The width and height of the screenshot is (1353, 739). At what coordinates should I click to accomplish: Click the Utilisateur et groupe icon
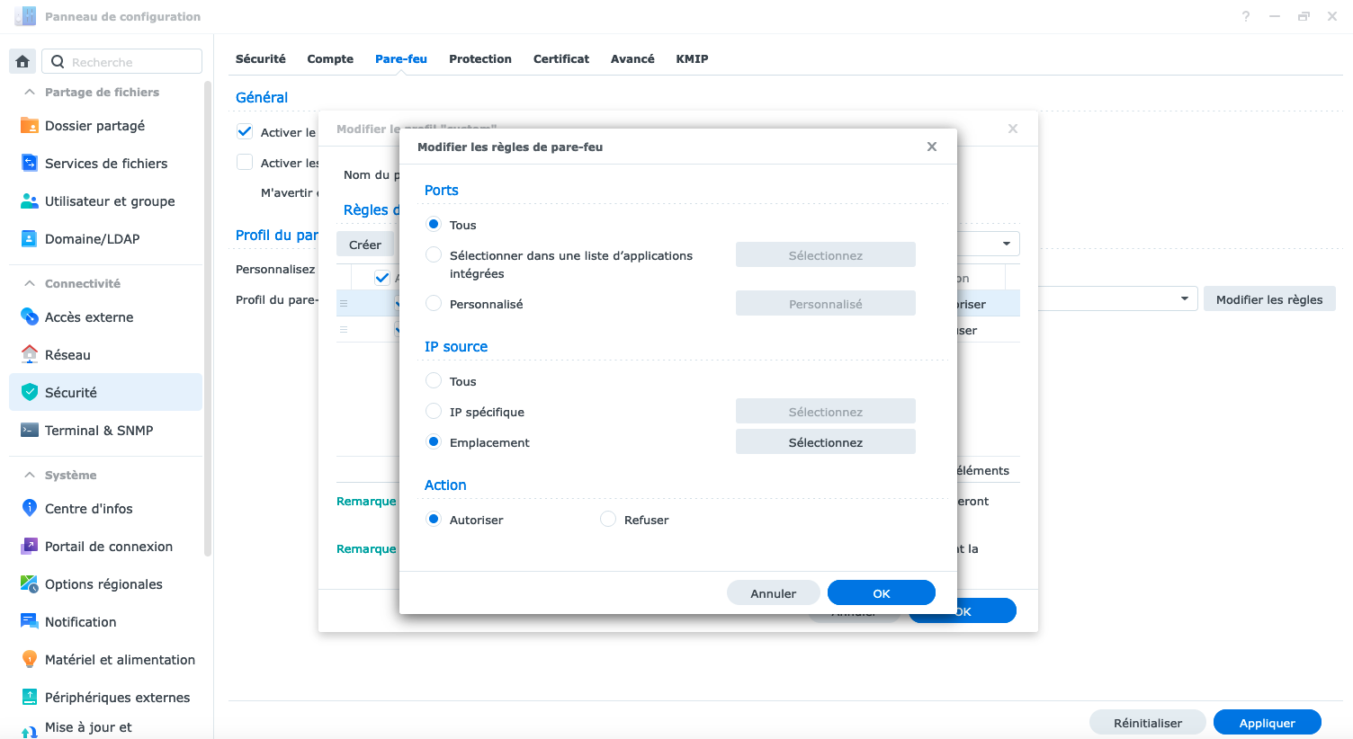[30, 201]
